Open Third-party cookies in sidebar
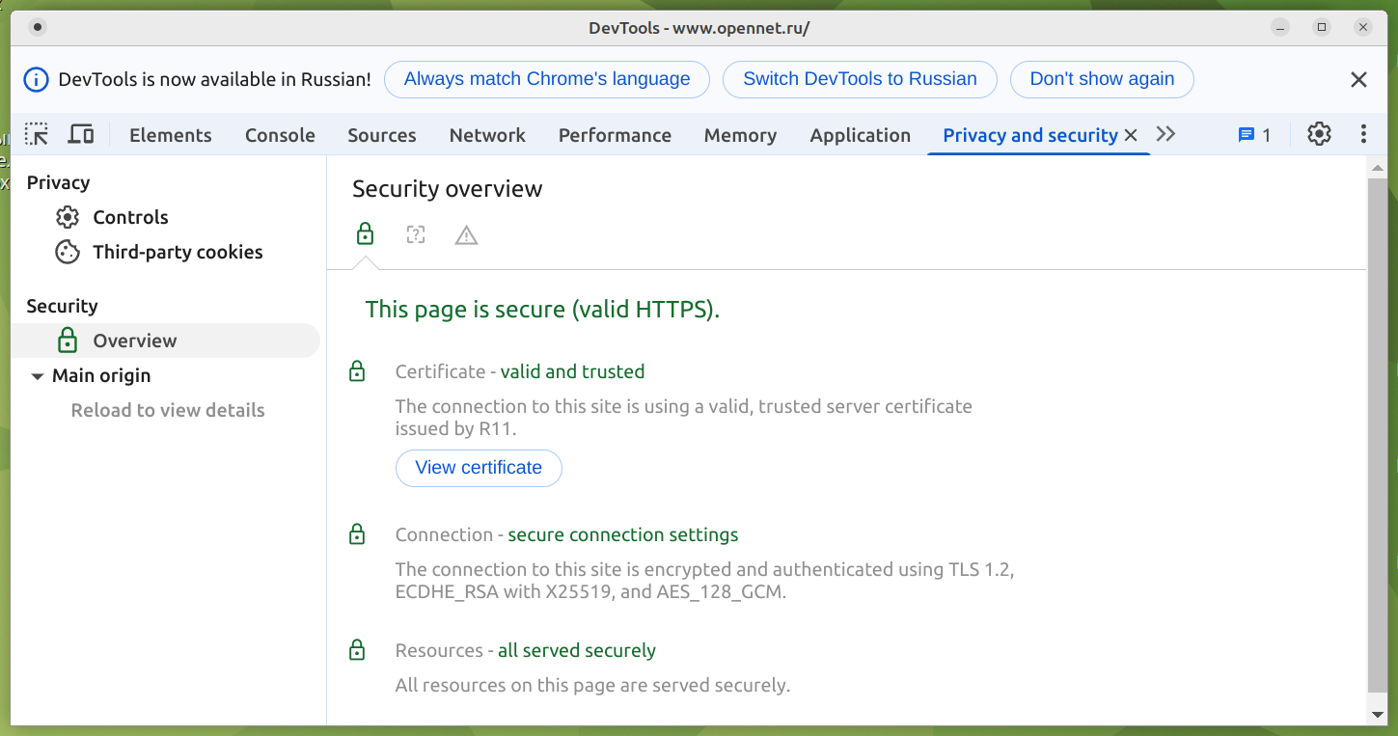The height and width of the screenshot is (736, 1398). coord(178,252)
